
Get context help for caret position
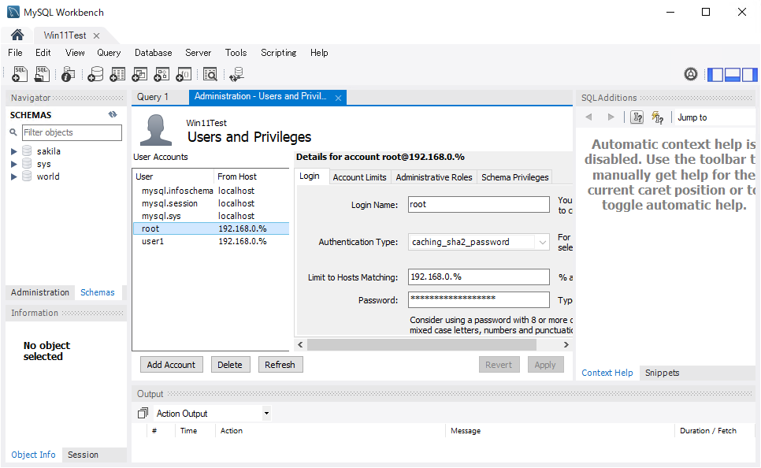point(637,117)
